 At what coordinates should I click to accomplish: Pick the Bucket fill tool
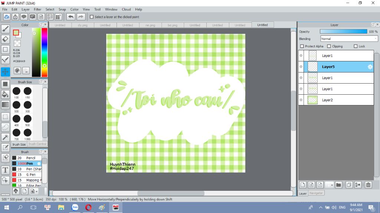tap(5, 94)
